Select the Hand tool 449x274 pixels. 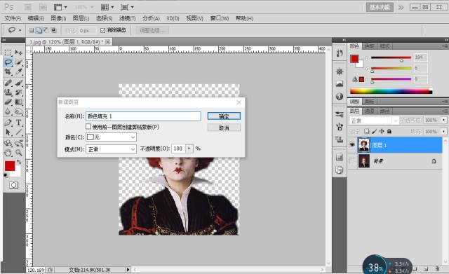coord(8,153)
